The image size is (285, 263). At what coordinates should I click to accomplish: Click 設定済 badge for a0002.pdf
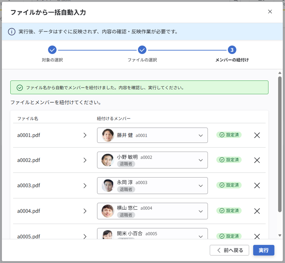(229, 160)
